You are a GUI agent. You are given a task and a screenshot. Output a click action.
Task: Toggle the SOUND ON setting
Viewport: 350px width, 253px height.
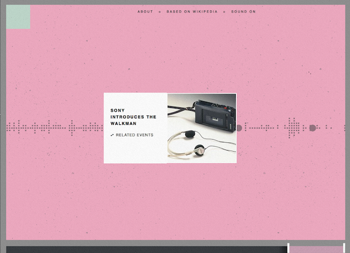pyautogui.click(x=243, y=12)
